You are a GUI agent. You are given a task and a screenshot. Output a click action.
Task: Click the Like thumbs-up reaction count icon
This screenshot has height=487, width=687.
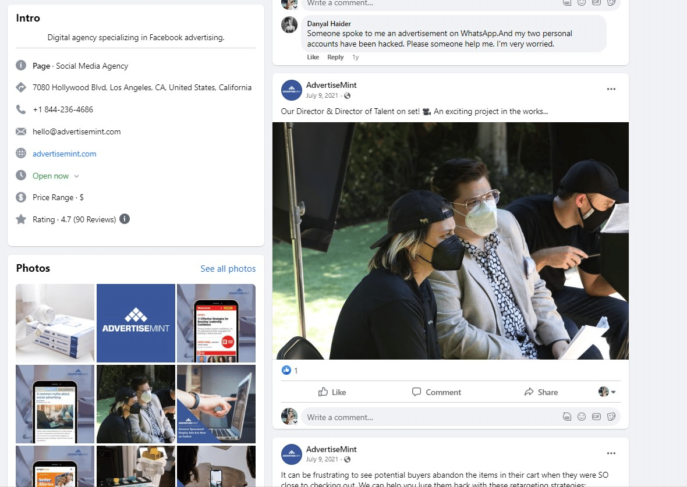click(286, 370)
